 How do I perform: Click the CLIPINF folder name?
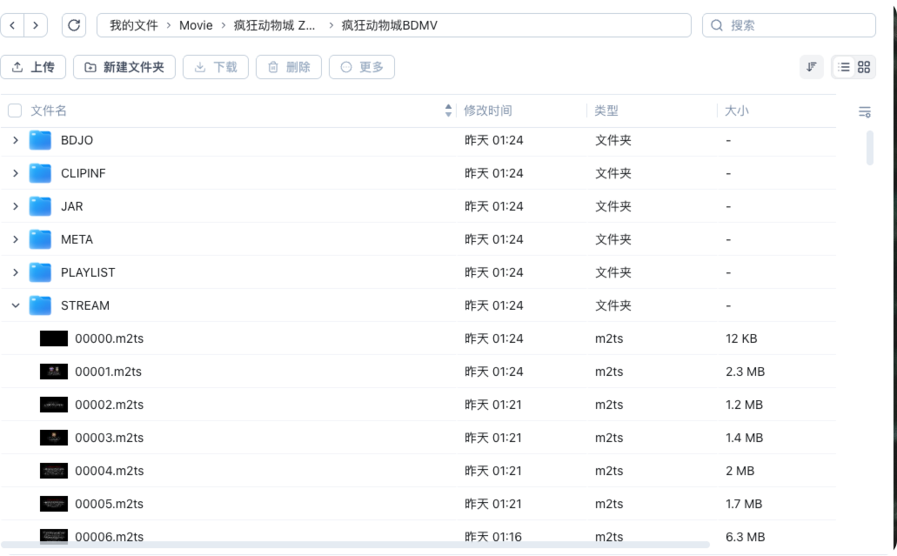pos(83,173)
